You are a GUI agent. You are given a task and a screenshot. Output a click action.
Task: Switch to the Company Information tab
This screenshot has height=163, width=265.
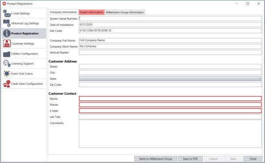[63, 12]
